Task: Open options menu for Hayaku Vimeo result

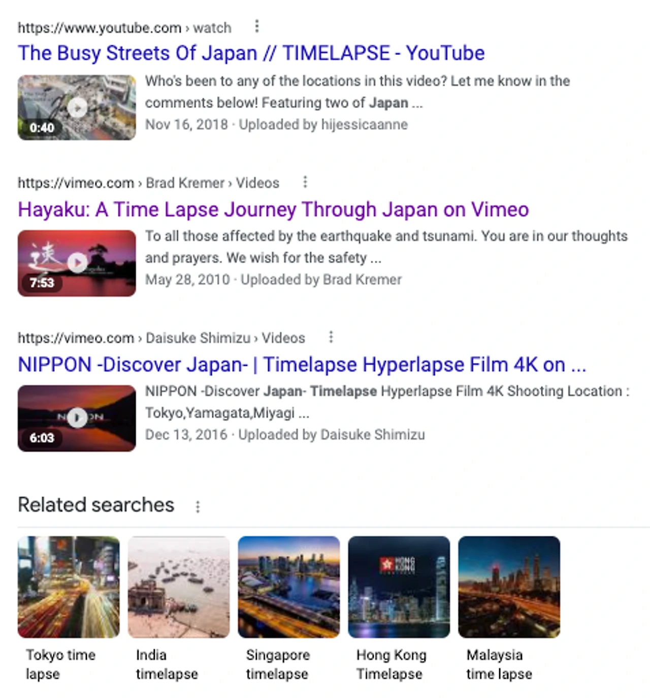Action: (305, 181)
